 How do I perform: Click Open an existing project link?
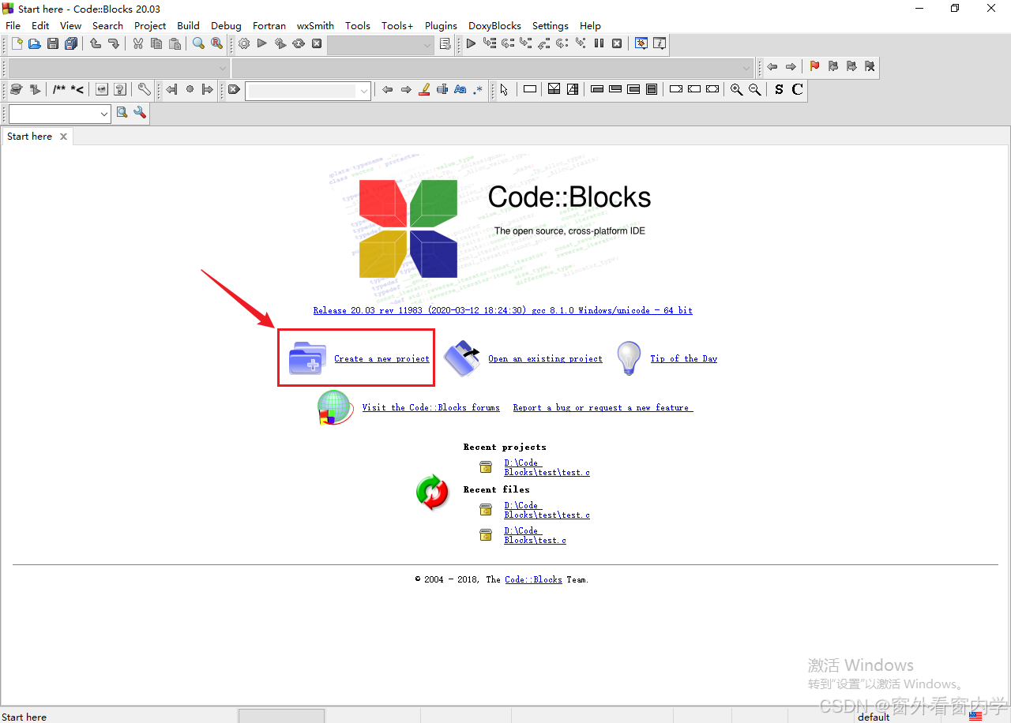(x=545, y=358)
